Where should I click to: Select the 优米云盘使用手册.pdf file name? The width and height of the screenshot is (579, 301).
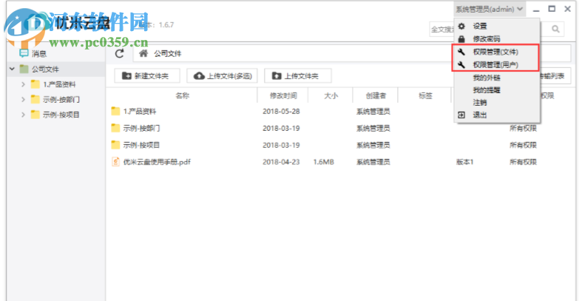157,162
